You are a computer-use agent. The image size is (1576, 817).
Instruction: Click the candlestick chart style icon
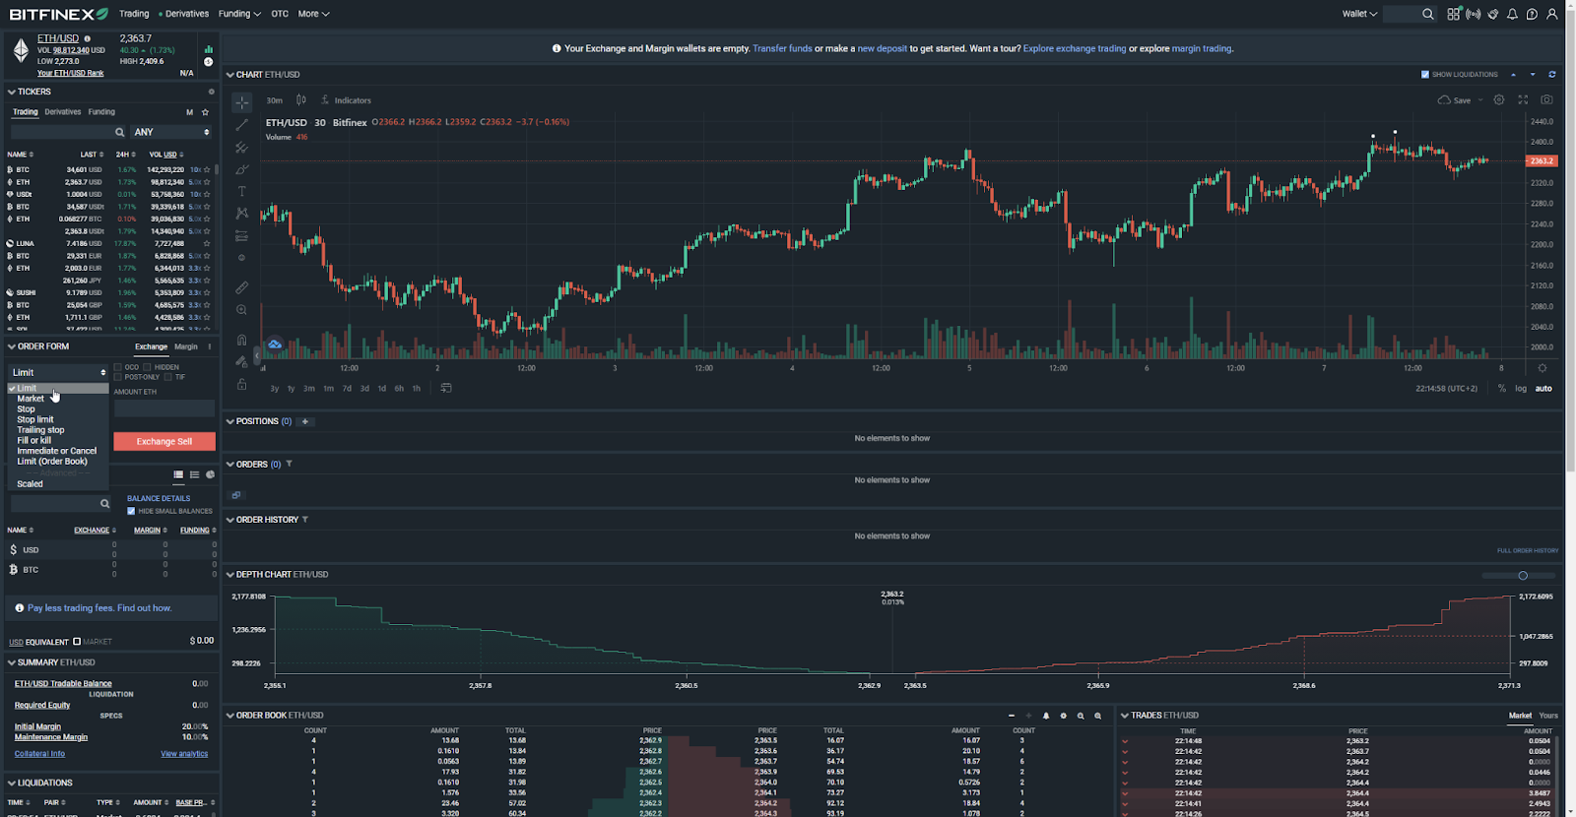click(x=300, y=100)
